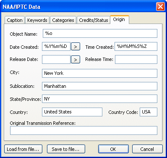Screen dimensions: 167x158
Task: Focus the empty Release Date field
Action: [x=56, y=60]
